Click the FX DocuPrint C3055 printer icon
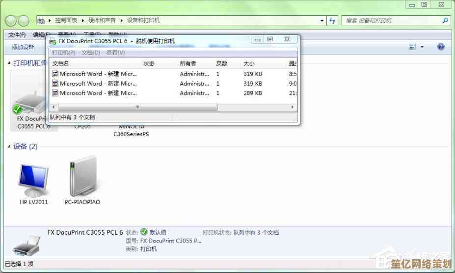 tap(29, 103)
